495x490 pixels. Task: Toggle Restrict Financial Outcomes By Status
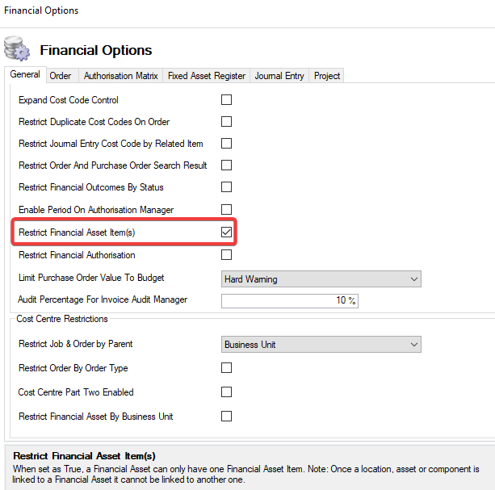(x=226, y=187)
